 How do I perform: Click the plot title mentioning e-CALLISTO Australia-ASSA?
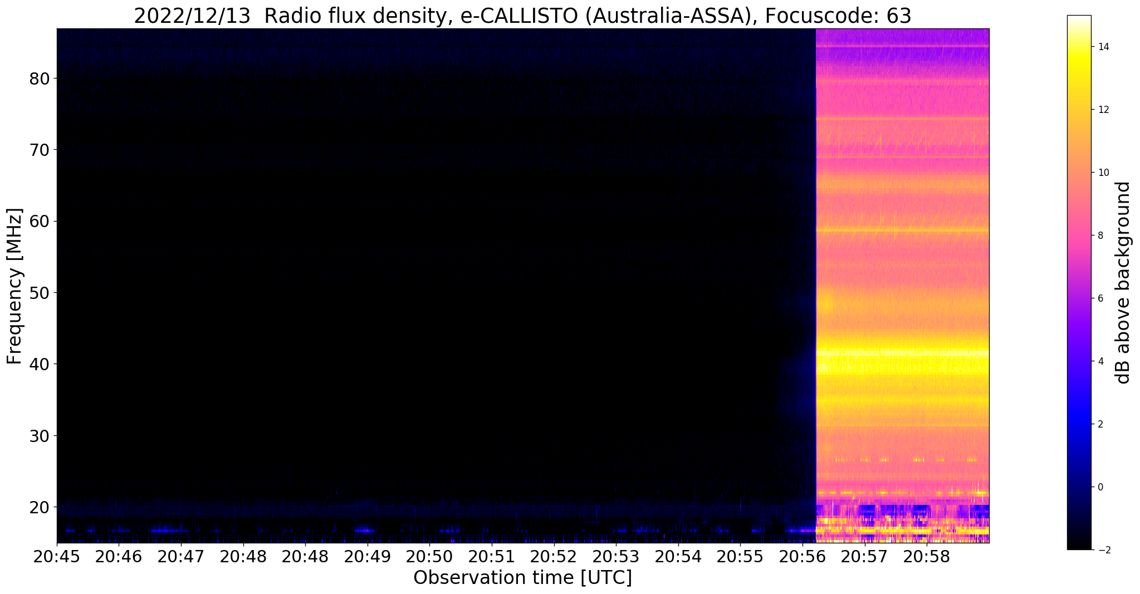coord(522,16)
